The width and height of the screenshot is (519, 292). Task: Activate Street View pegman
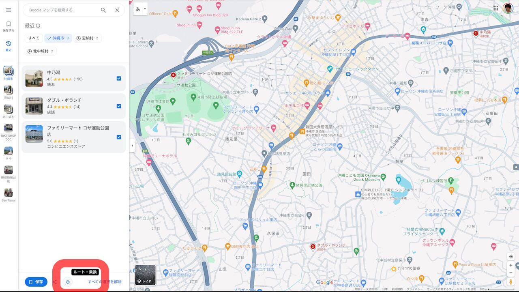[510, 281]
